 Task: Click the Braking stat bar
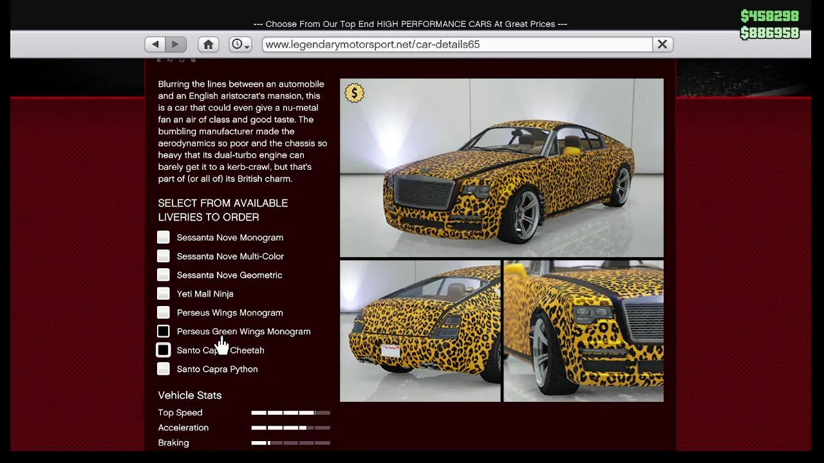[x=290, y=443]
